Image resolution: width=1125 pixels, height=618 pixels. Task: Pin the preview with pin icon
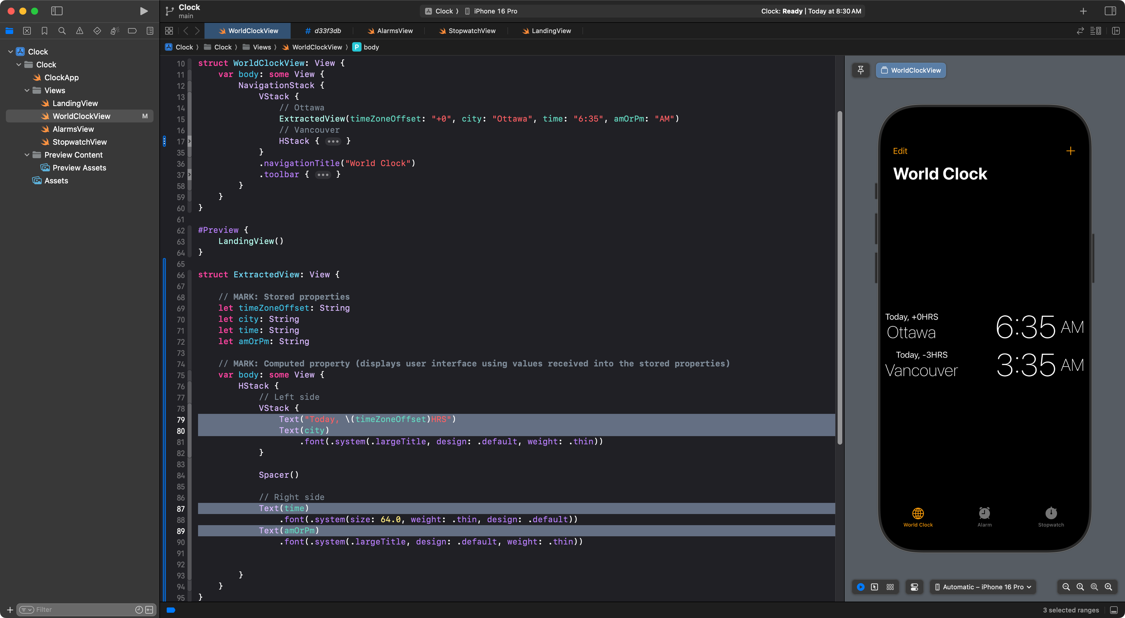pos(860,70)
